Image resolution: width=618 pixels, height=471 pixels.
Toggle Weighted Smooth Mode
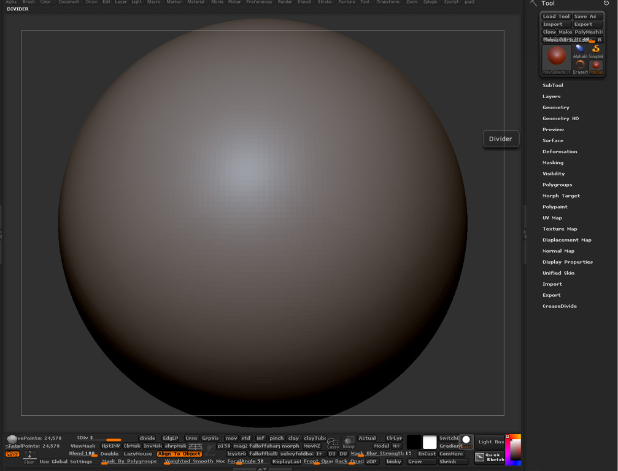tap(195, 461)
